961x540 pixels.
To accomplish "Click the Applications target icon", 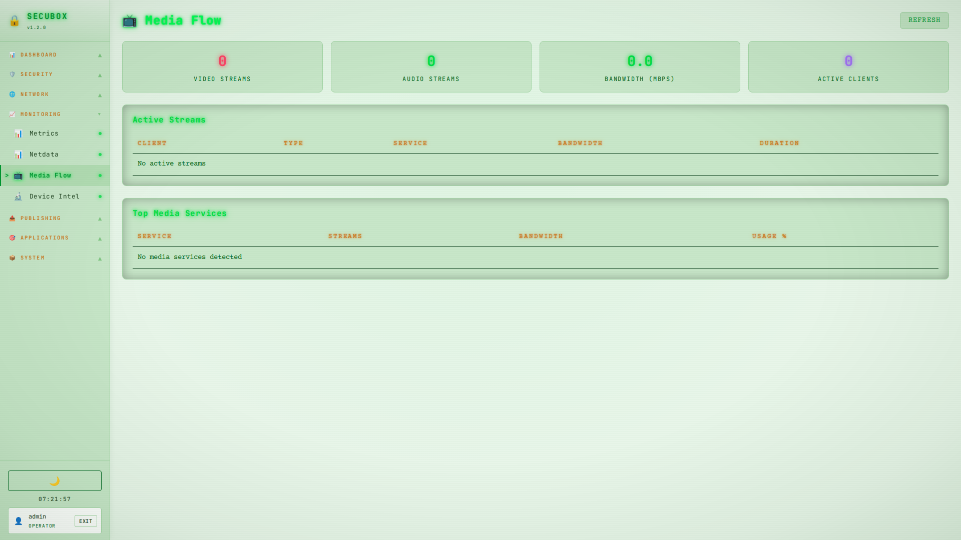I will click(13, 238).
